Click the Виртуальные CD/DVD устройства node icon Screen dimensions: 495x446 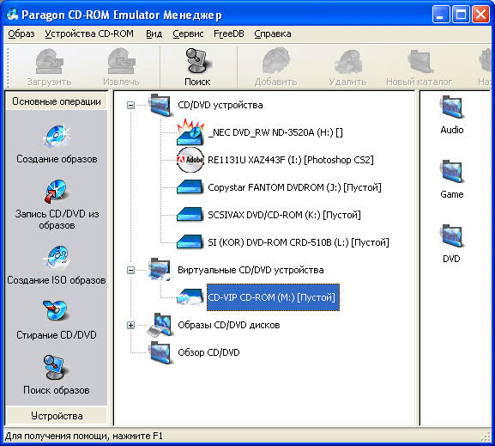tap(161, 270)
